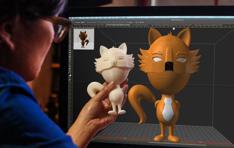This screenshot has width=234, height=148.
Task: Click the fox secondary view thumbnail
Action: click(x=84, y=39)
